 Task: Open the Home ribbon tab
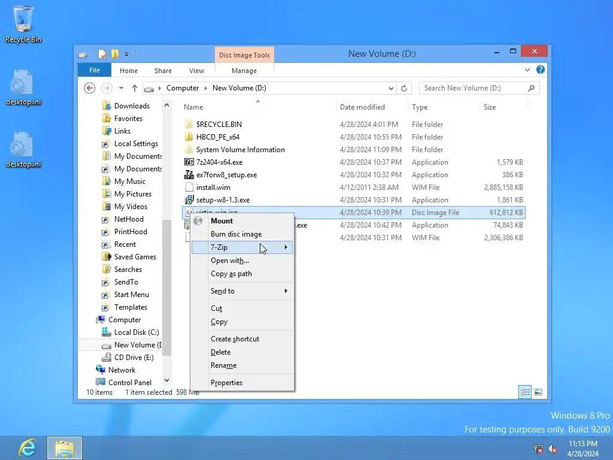point(129,71)
